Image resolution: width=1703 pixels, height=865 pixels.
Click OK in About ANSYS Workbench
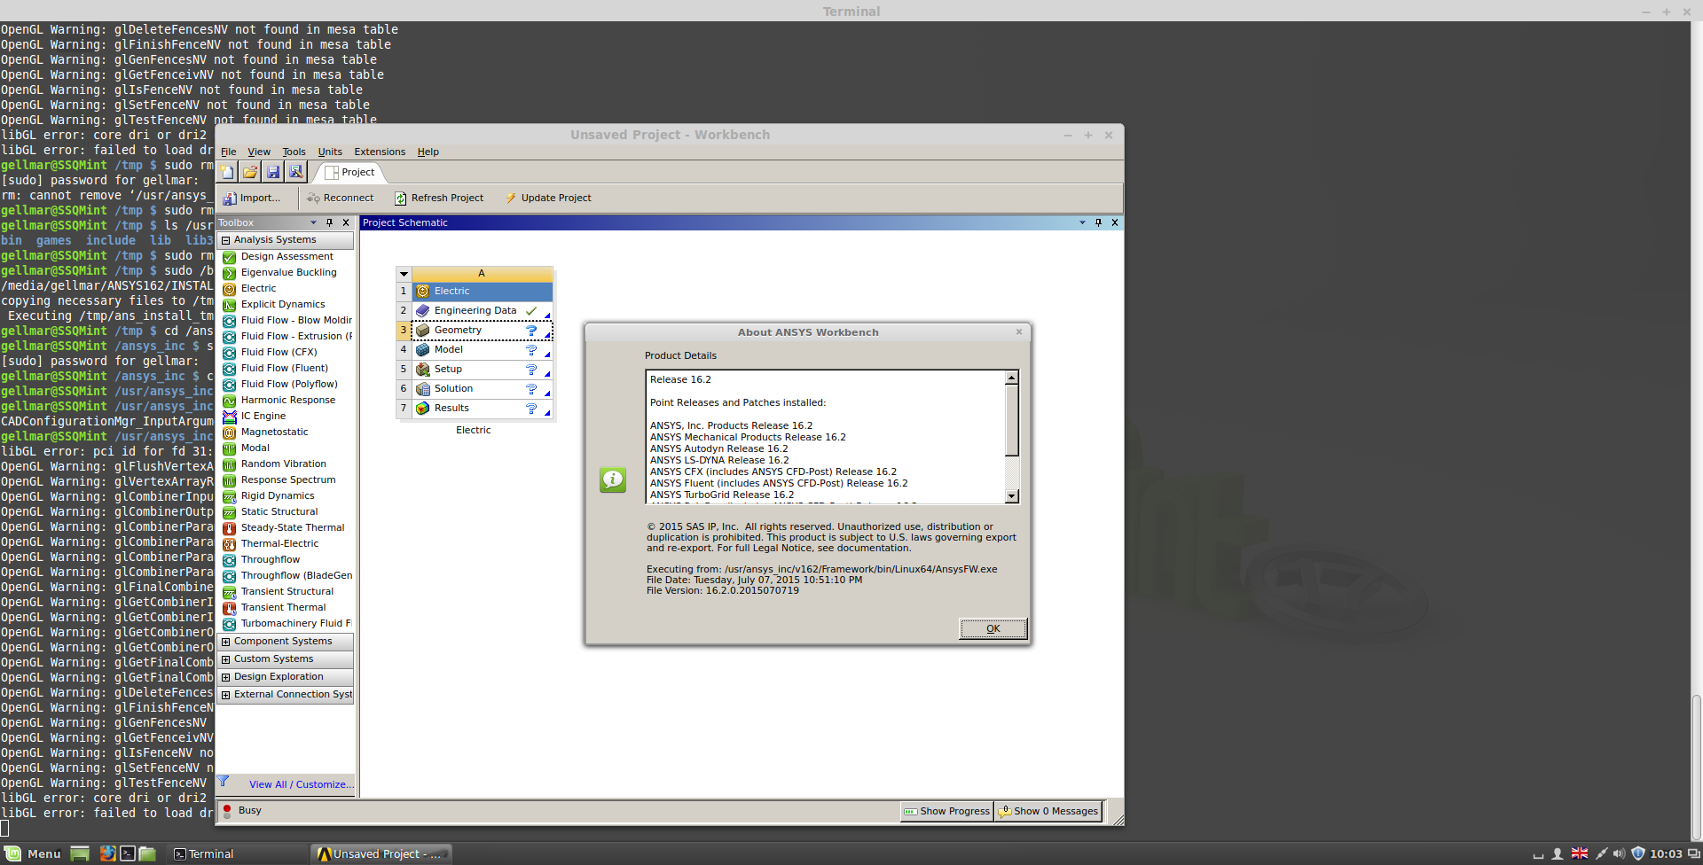[x=993, y=628]
